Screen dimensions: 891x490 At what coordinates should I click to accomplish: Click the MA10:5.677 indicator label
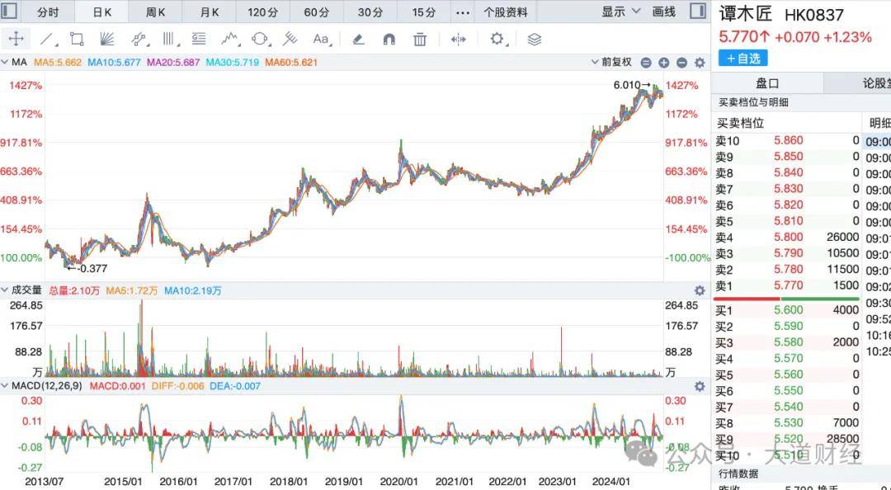coord(114,63)
